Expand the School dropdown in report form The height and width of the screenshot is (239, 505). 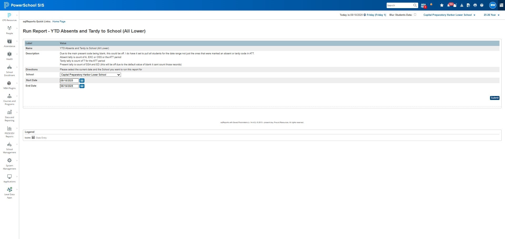[90, 75]
